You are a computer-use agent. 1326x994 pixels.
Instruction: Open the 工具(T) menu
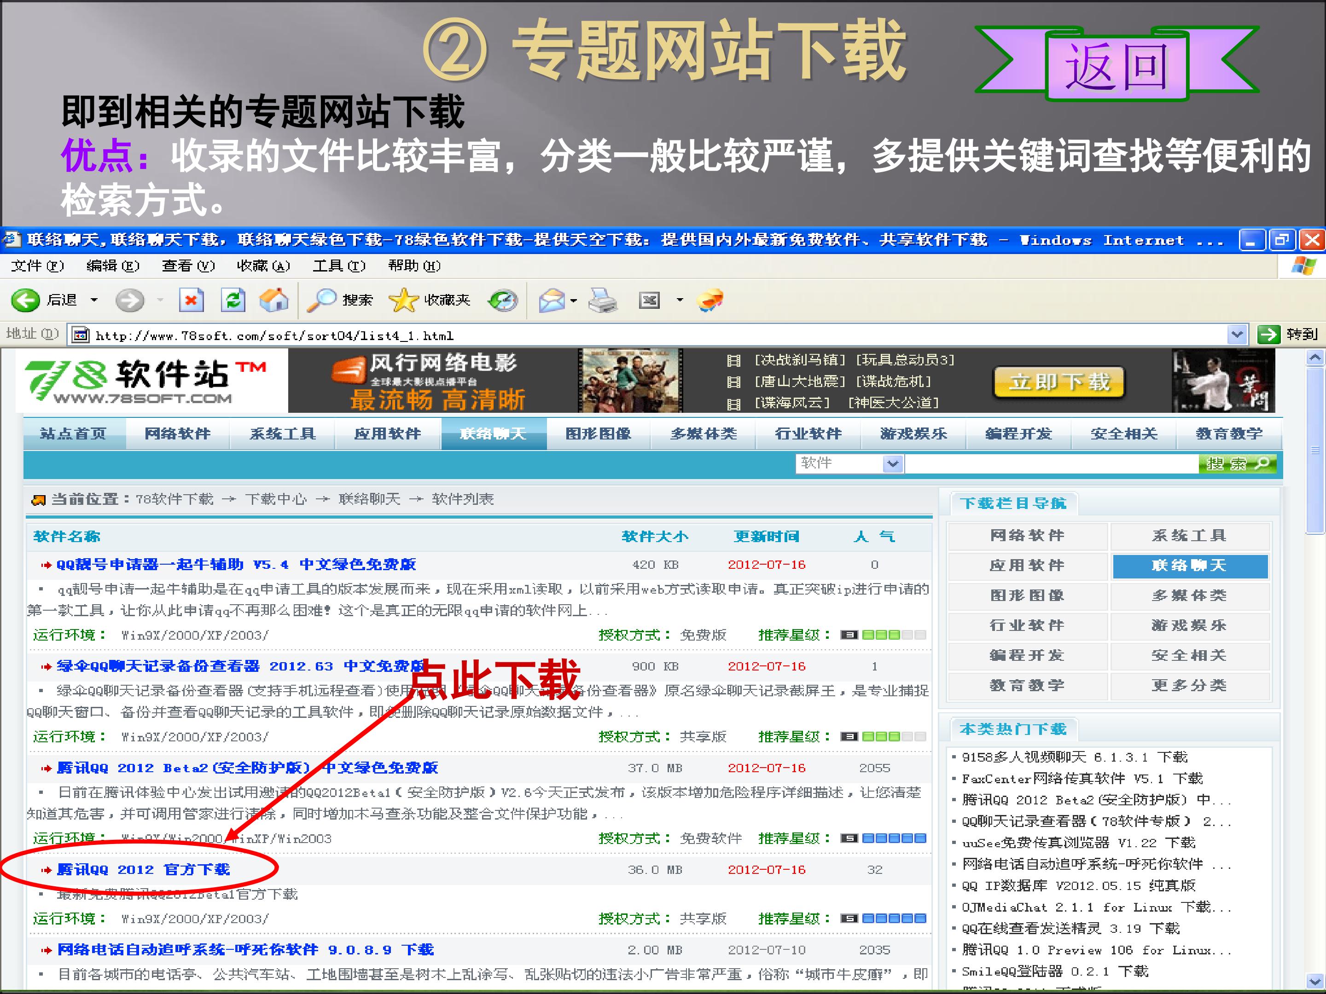(339, 266)
